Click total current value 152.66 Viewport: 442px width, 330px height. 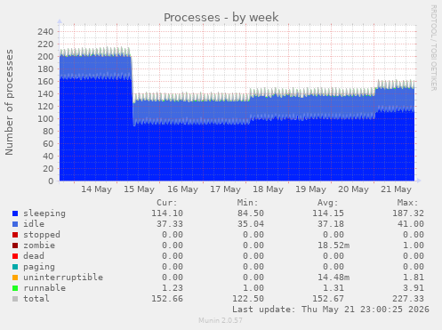pos(167,299)
